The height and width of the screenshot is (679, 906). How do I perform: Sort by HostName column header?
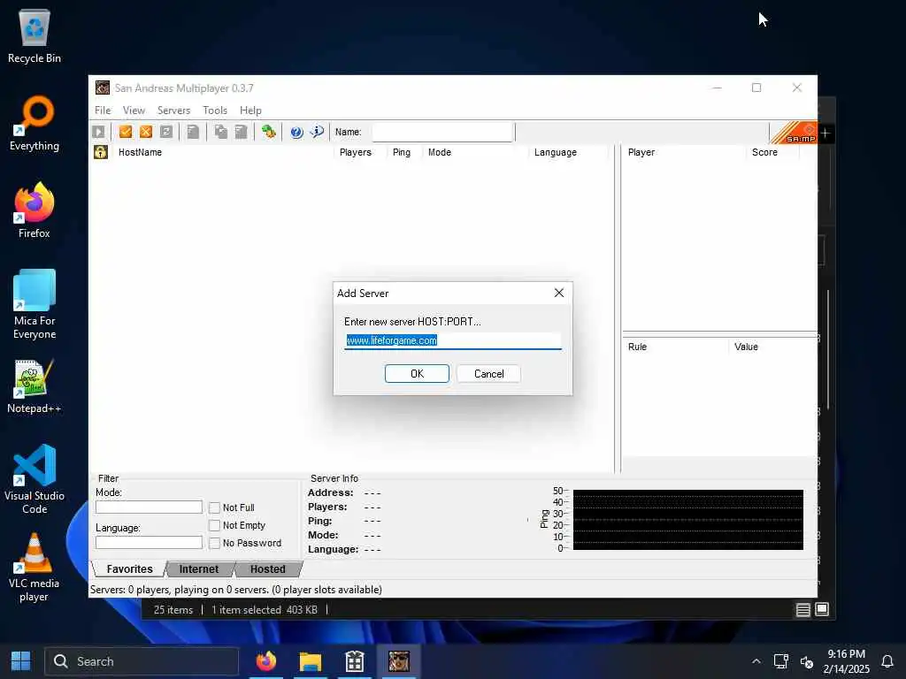tap(222, 152)
